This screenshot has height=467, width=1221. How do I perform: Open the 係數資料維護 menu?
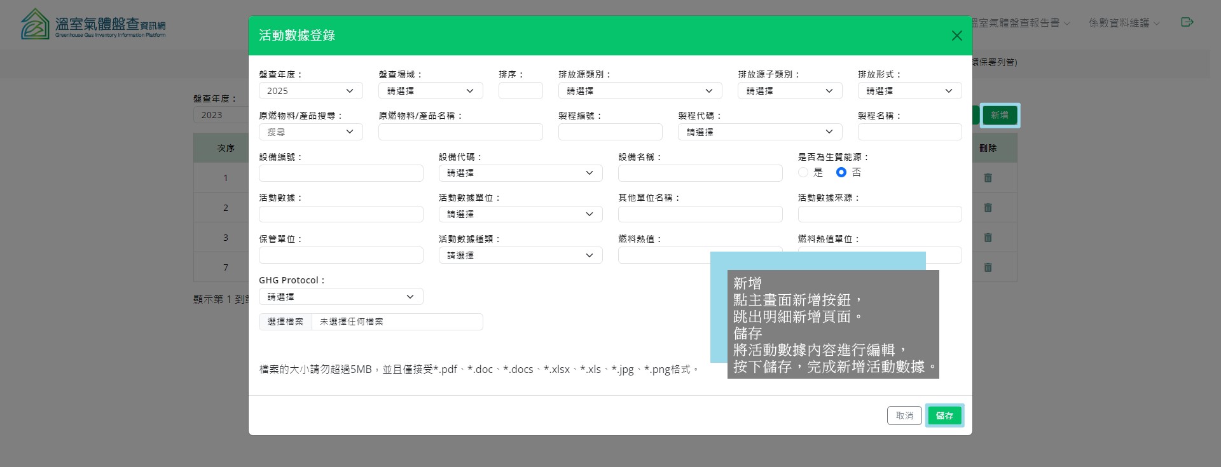click(x=1124, y=23)
